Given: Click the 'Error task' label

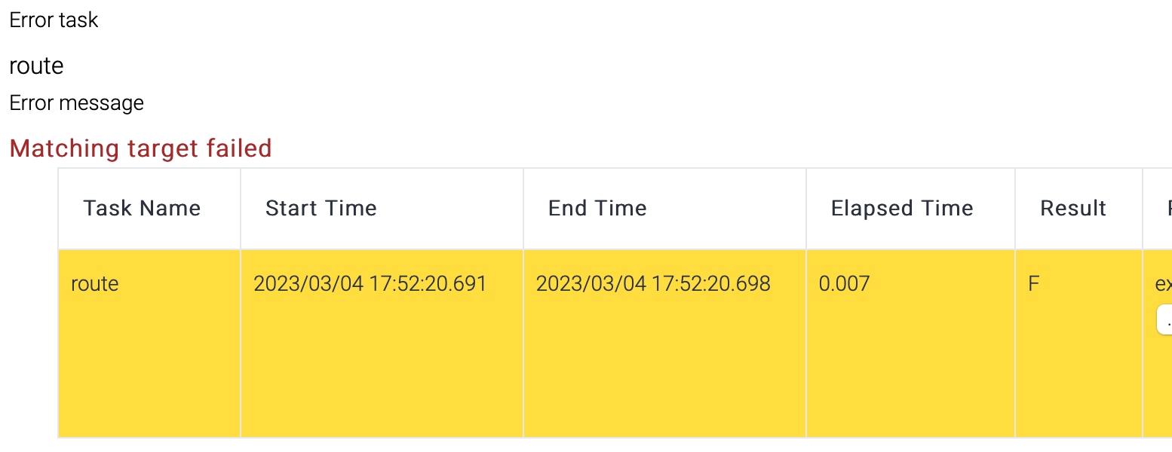Looking at the screenshot, I should (x=54, y=20).
